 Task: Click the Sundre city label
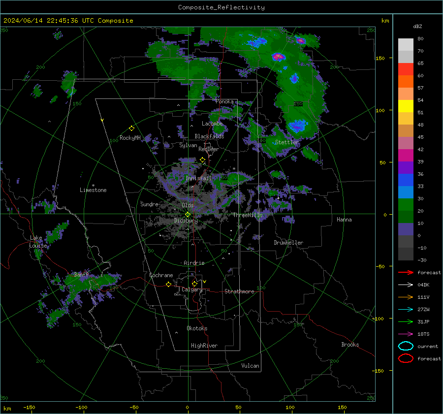pos(149,204)
